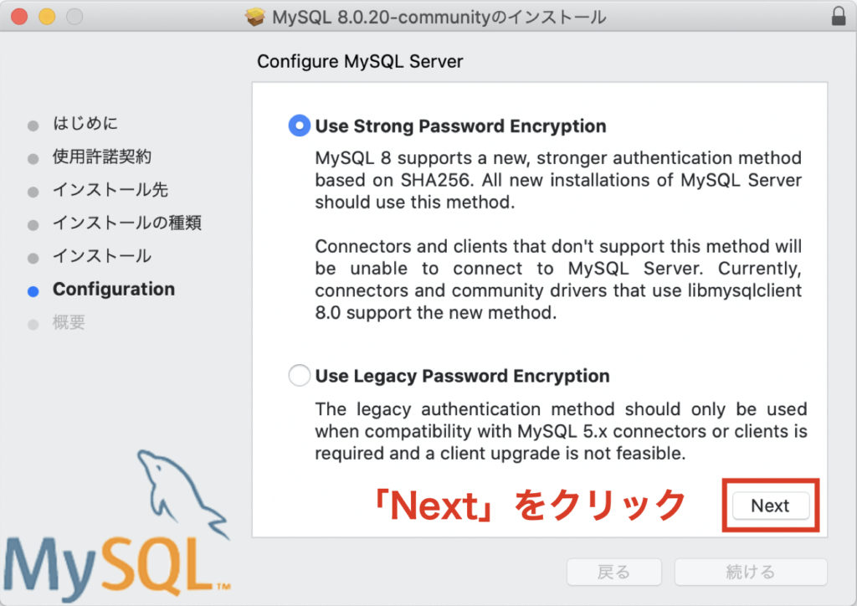Open the インストール step in sidebar
The width and height of the screenshot is (857, 606).
coord(101,256)
